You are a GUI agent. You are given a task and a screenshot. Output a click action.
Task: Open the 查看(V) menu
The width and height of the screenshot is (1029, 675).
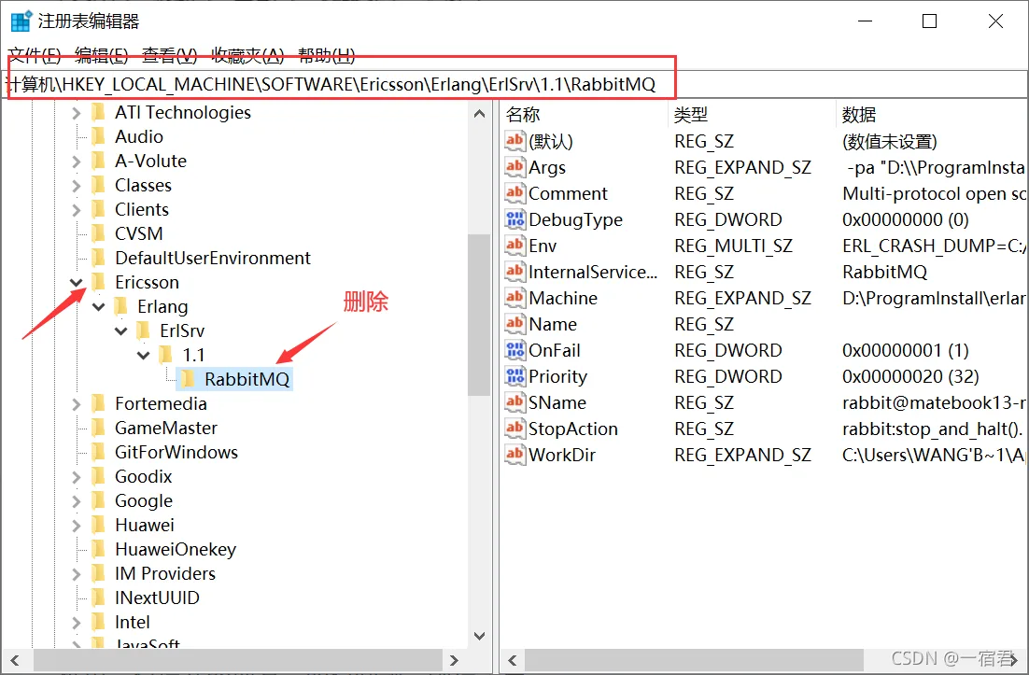pyautogui.click(x=169, y=56)
